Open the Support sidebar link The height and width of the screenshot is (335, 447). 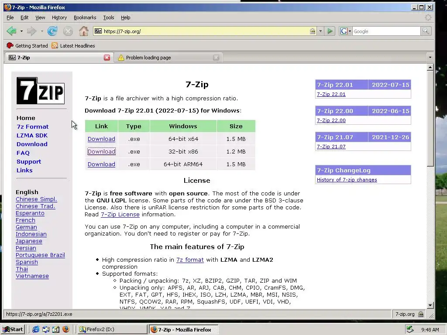[x=29, y=161]
